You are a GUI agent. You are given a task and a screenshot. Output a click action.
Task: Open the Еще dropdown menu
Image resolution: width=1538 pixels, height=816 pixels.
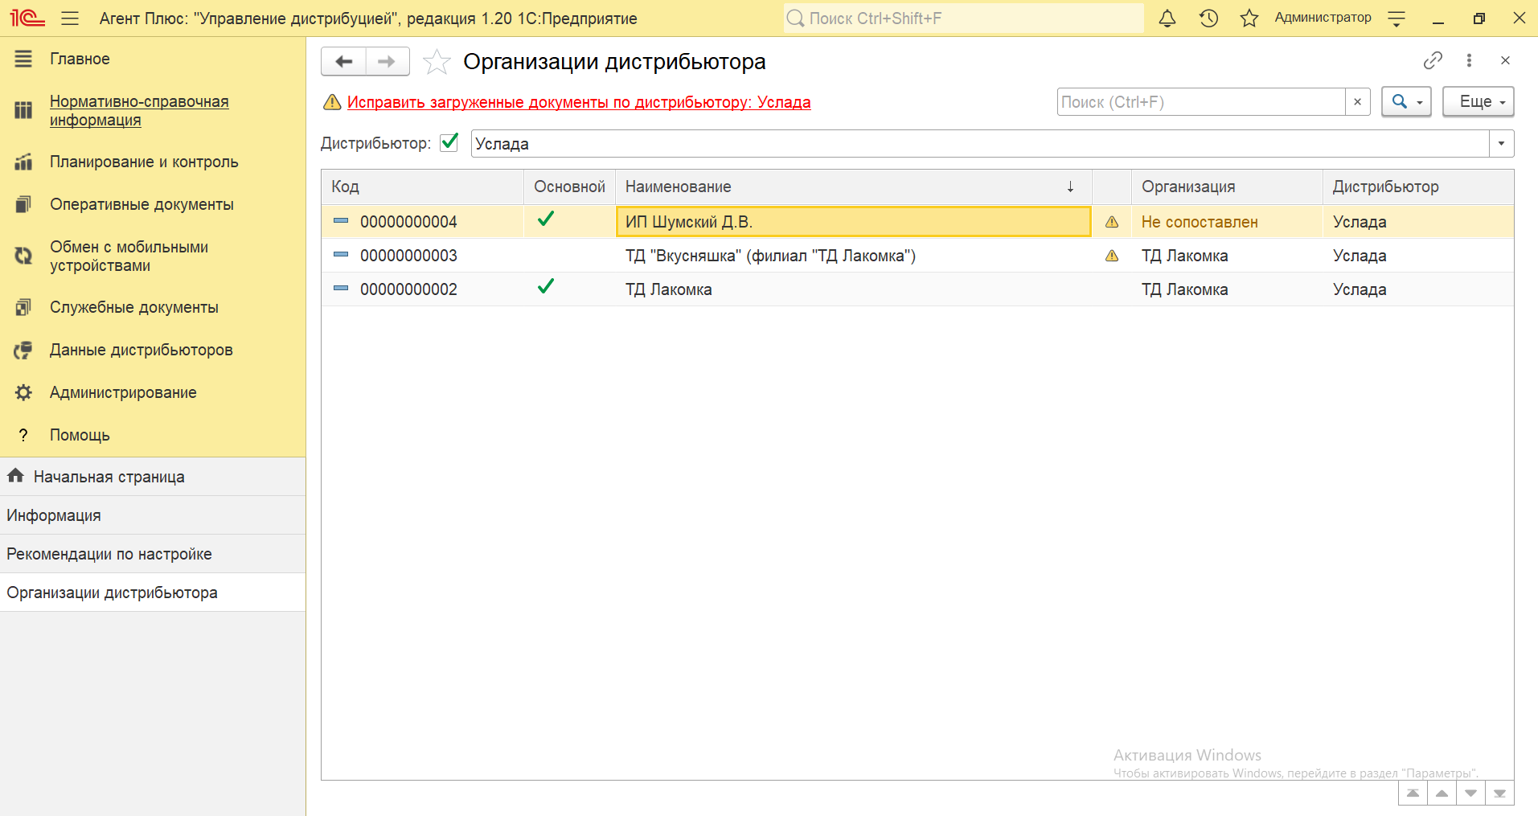1478,101
